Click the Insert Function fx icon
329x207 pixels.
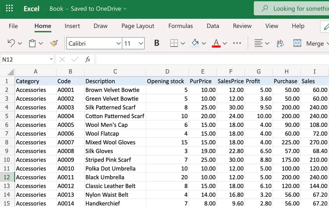pyautogui.click(x=87, y=59)
